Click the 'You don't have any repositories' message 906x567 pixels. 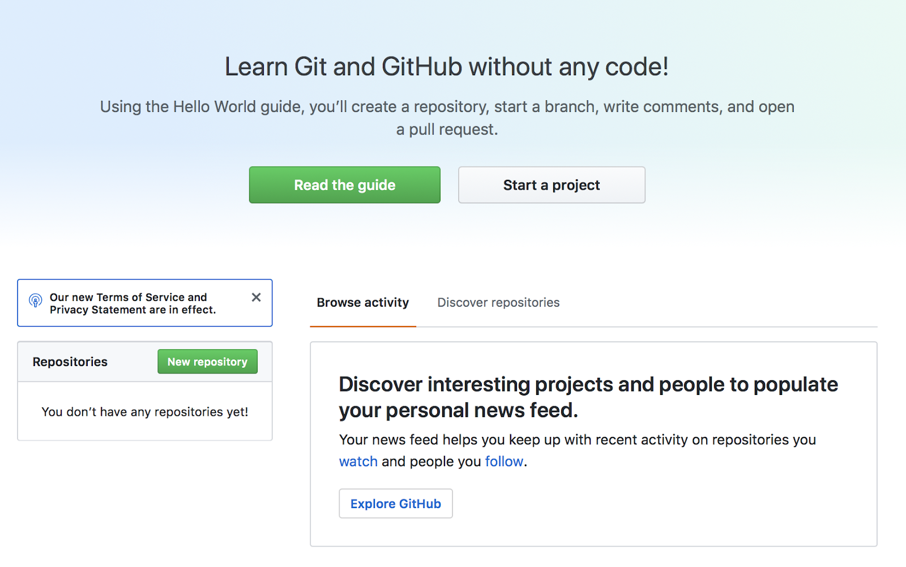[145, 412]
